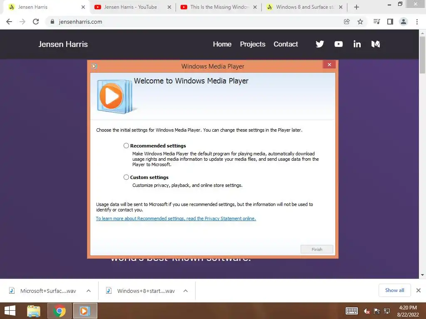The image size is (426, 319).
Task: Click the page vertical scrollbar thumb
Action: (x=422, y=55)
